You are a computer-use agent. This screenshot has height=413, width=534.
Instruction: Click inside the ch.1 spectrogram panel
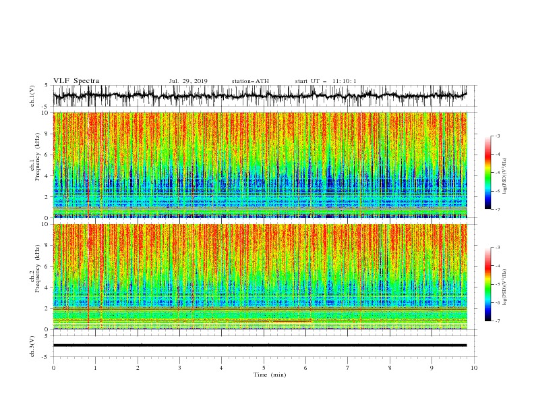260,165
